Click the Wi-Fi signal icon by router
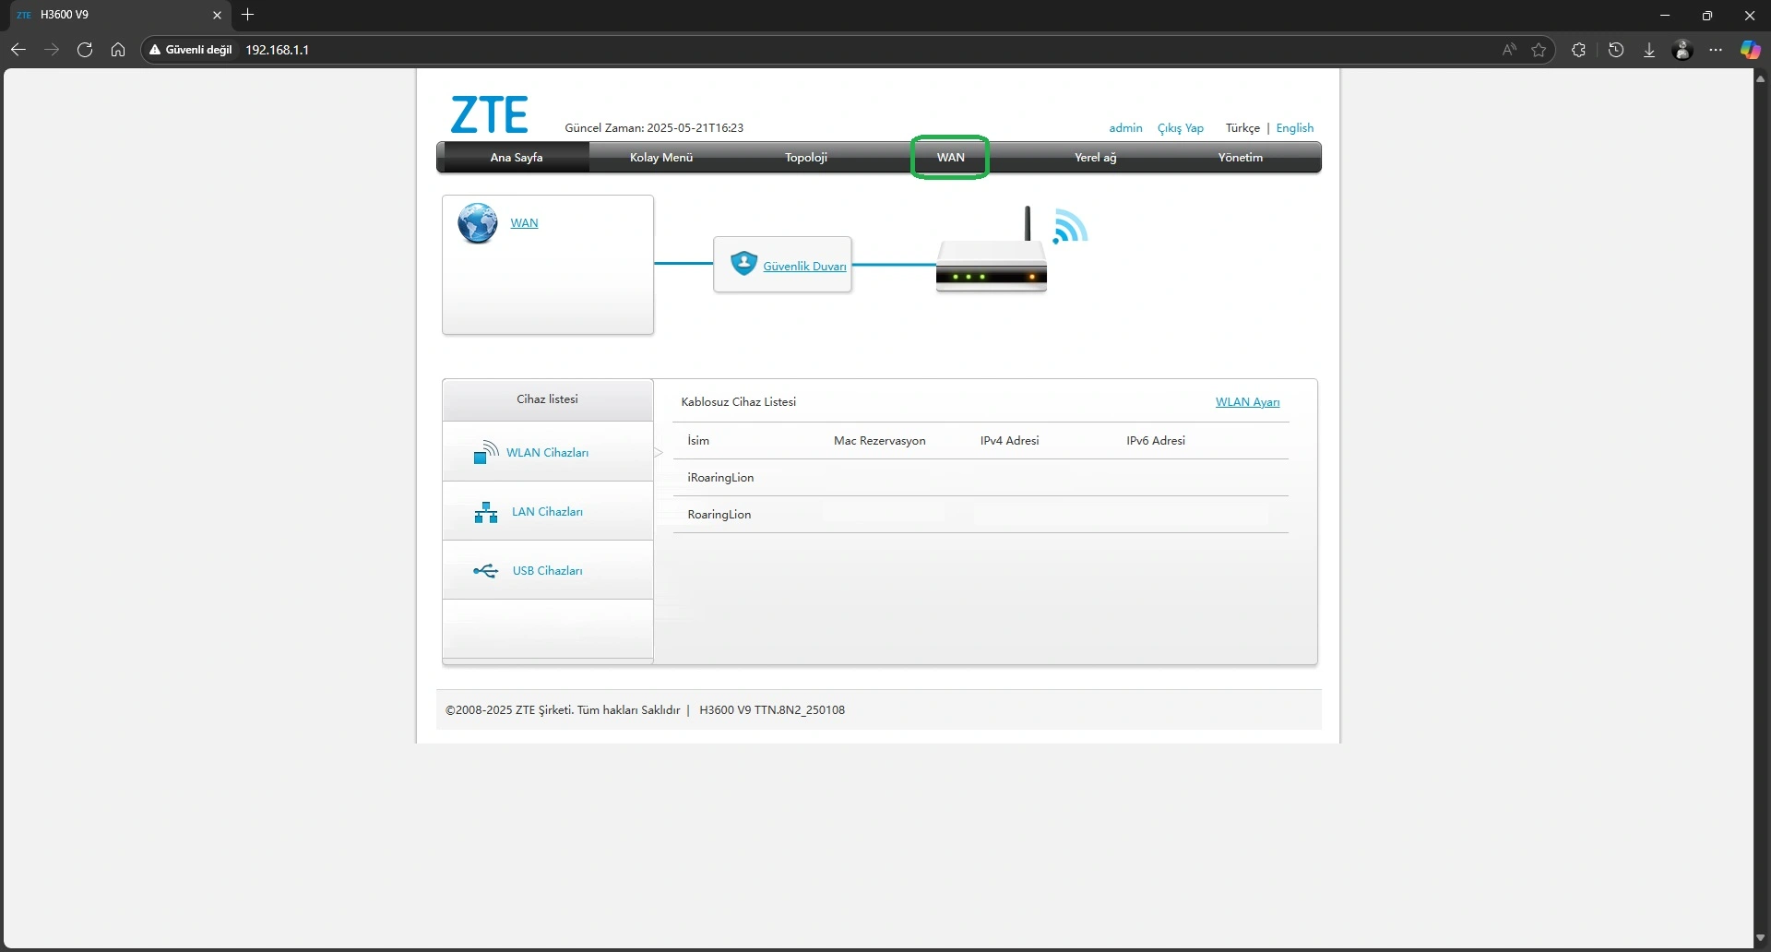This screenshot has width=1771, height=952. click(x=1071, y=226)
